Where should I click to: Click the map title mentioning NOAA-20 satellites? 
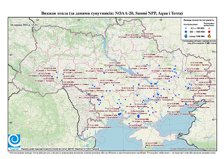pyautogui.click(x=112, y=13)
